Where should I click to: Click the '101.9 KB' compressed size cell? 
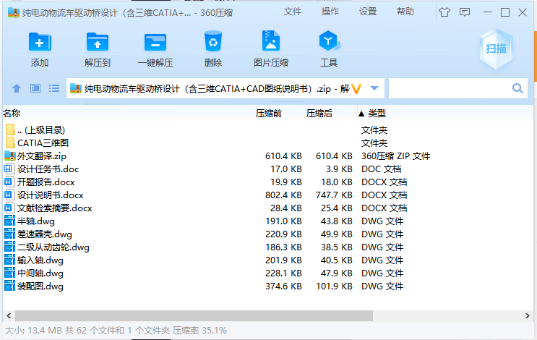tap(334, 286)
